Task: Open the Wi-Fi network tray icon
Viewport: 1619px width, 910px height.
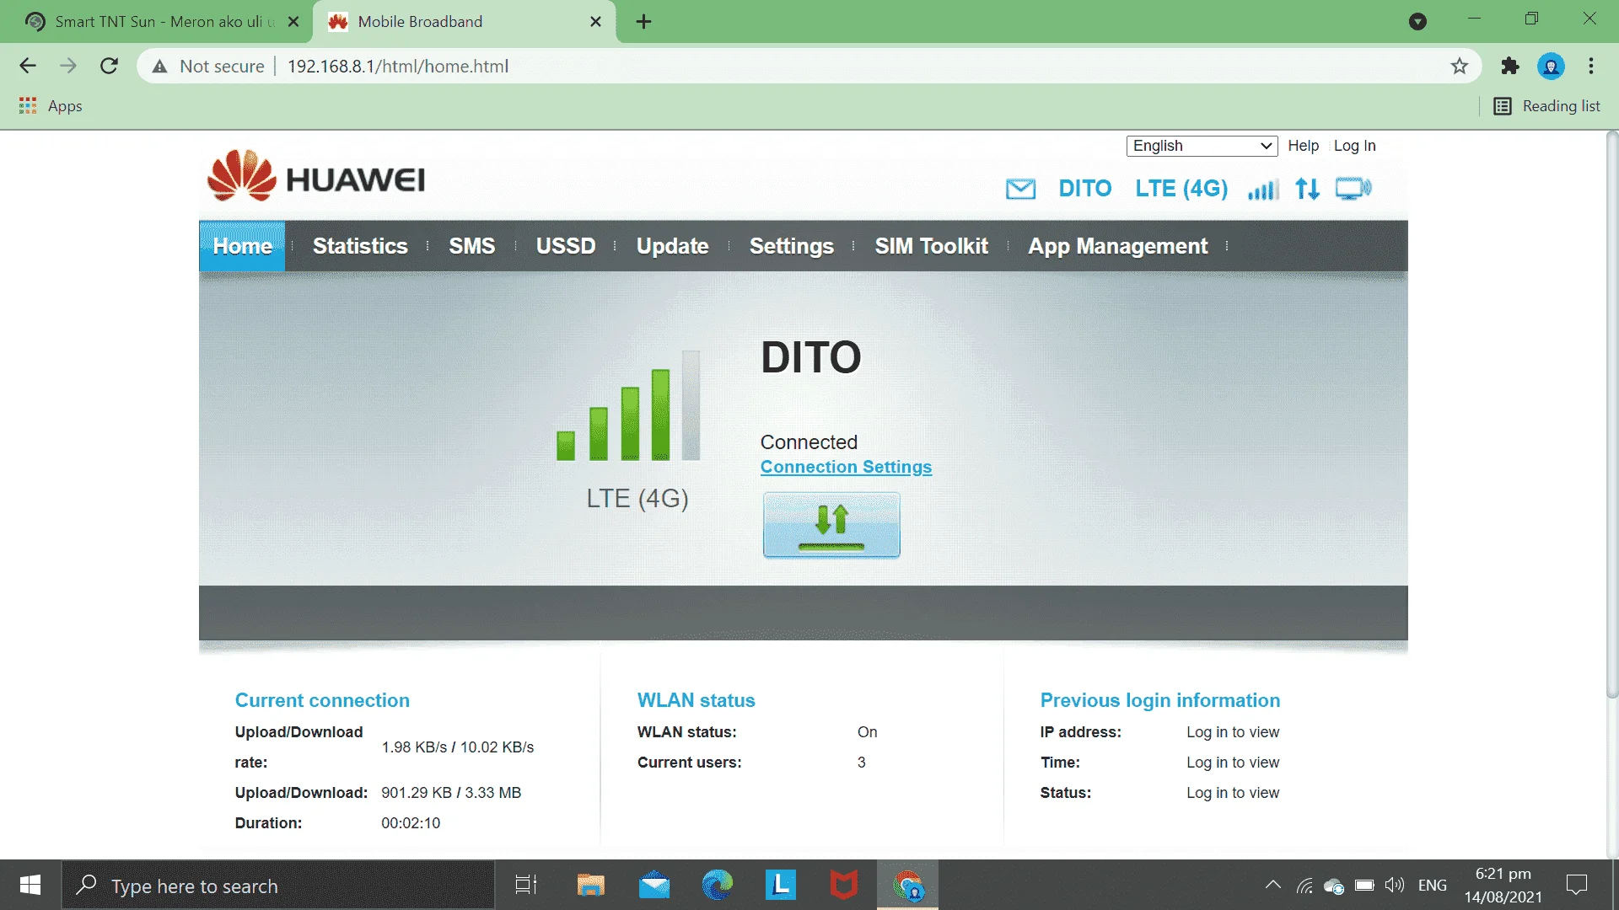Action: point(1304,886)
